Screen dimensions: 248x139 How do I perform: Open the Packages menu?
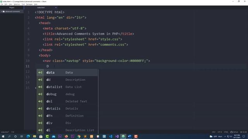coord(29,4)
